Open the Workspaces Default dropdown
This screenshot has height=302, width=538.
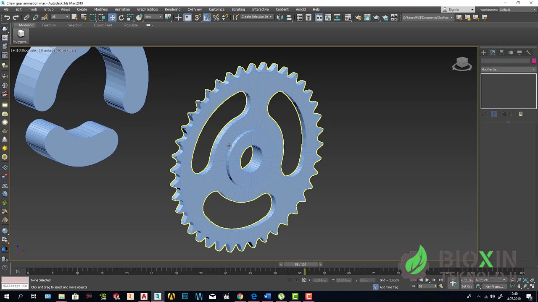point(517,10)
